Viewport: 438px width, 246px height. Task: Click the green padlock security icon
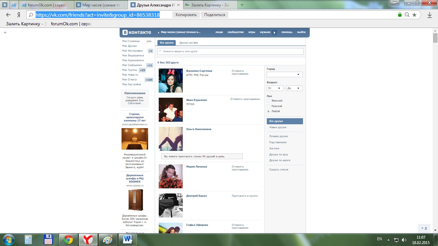click(x=400, y=15)
